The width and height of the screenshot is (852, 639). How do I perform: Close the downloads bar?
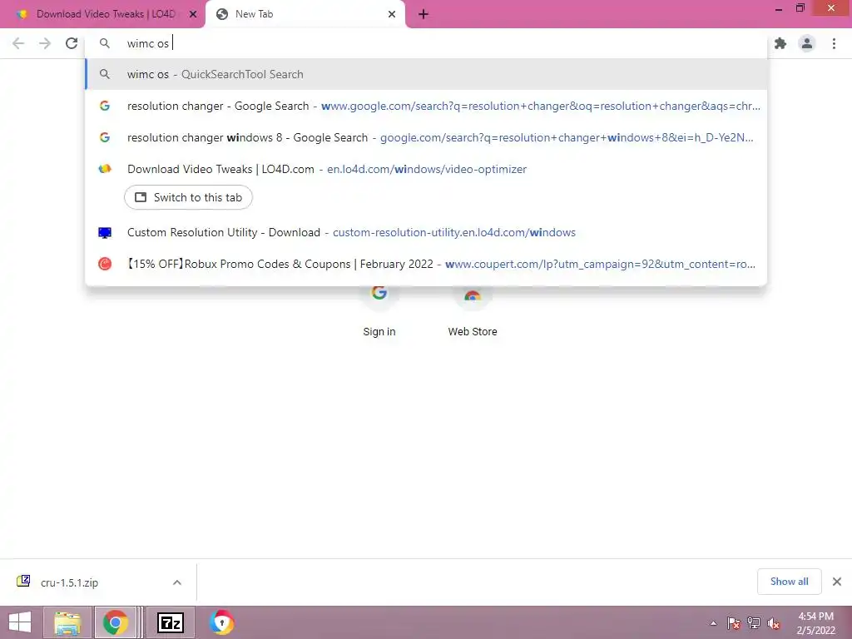click(837, 582)
